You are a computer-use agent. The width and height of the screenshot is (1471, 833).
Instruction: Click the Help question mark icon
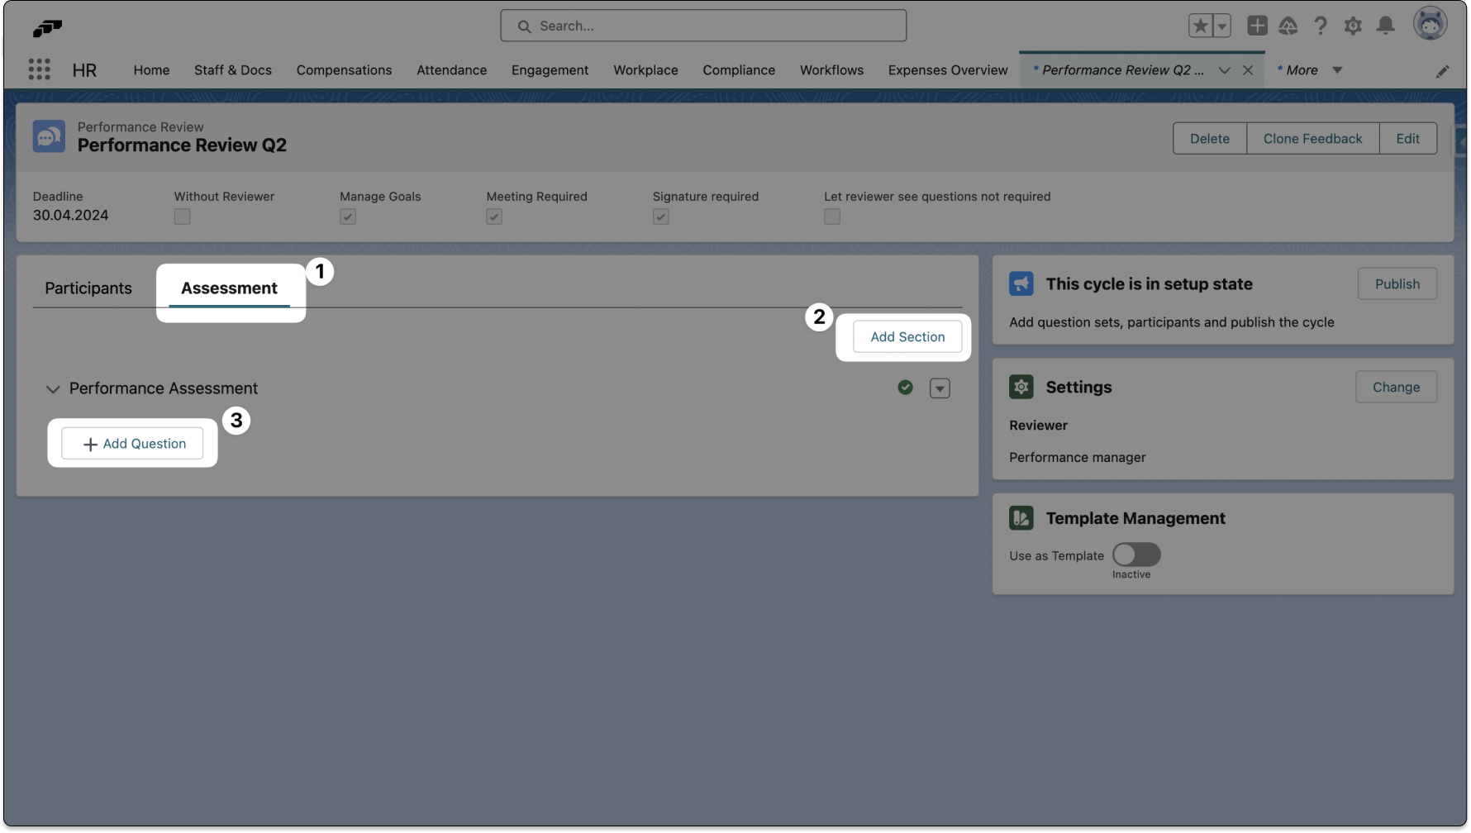[x=1321, y=26]
